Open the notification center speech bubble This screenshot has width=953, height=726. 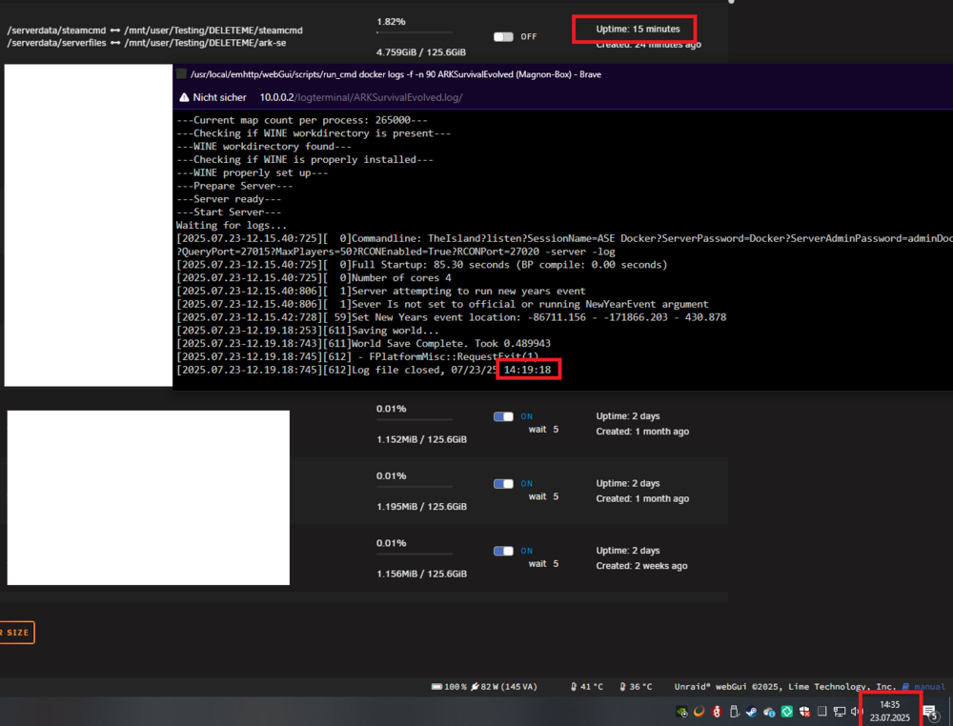930,712
